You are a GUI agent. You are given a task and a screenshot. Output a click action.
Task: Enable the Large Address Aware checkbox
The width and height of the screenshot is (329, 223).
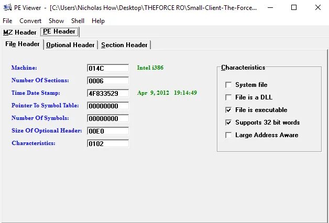coord(228,135)
